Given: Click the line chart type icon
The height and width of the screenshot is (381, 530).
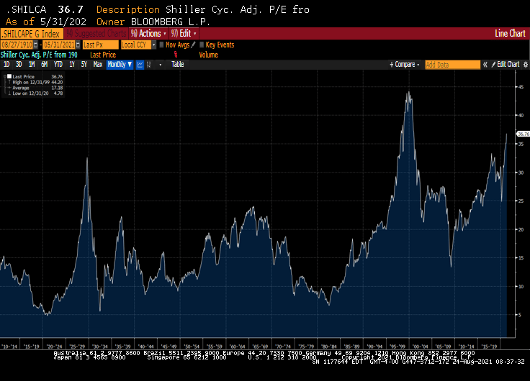Looking at the screenshot, I should point(140,65).
